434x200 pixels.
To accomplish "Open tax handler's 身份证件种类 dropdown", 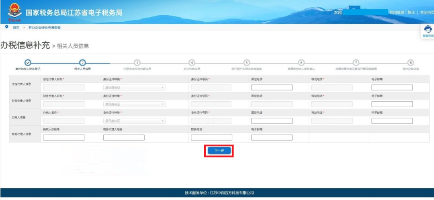I will (135, 120).
